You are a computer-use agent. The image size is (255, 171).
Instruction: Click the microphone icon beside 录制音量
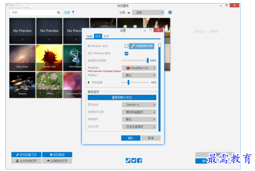coord(89,82)
